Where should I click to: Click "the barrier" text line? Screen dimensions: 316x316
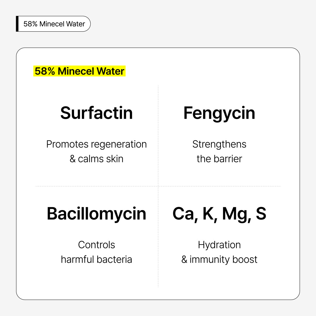pyautogui.click(x=219, y=159)
